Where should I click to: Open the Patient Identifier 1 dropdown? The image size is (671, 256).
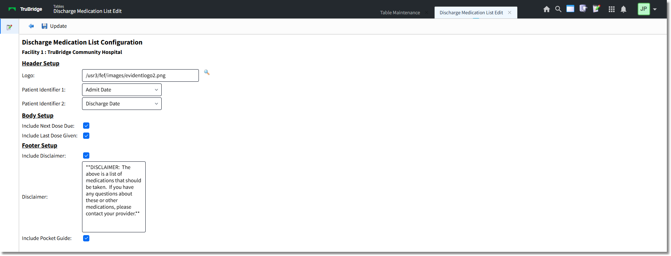[122, 90]
